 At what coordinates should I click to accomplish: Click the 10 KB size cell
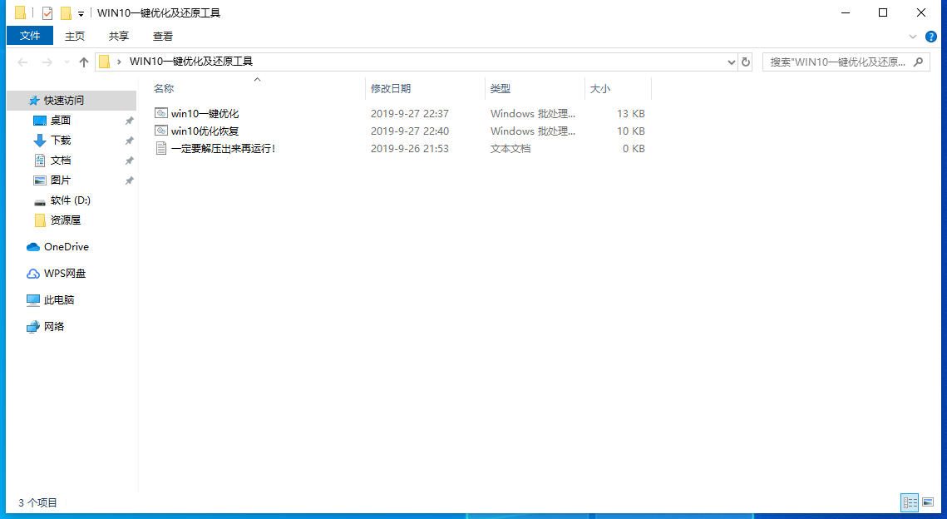pos(630,131)
